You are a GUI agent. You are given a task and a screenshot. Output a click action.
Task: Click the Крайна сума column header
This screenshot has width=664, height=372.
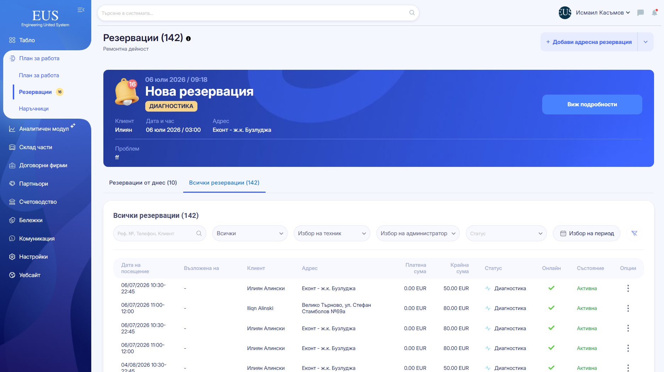[459, 268]
